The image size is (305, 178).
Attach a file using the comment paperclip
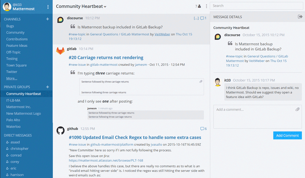point(297,109)
